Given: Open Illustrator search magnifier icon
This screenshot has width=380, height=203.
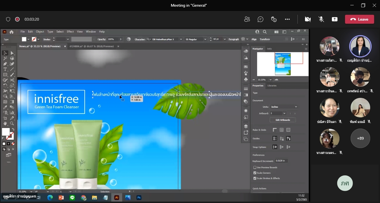Looking at the screenshot, I should coord(265,32).
